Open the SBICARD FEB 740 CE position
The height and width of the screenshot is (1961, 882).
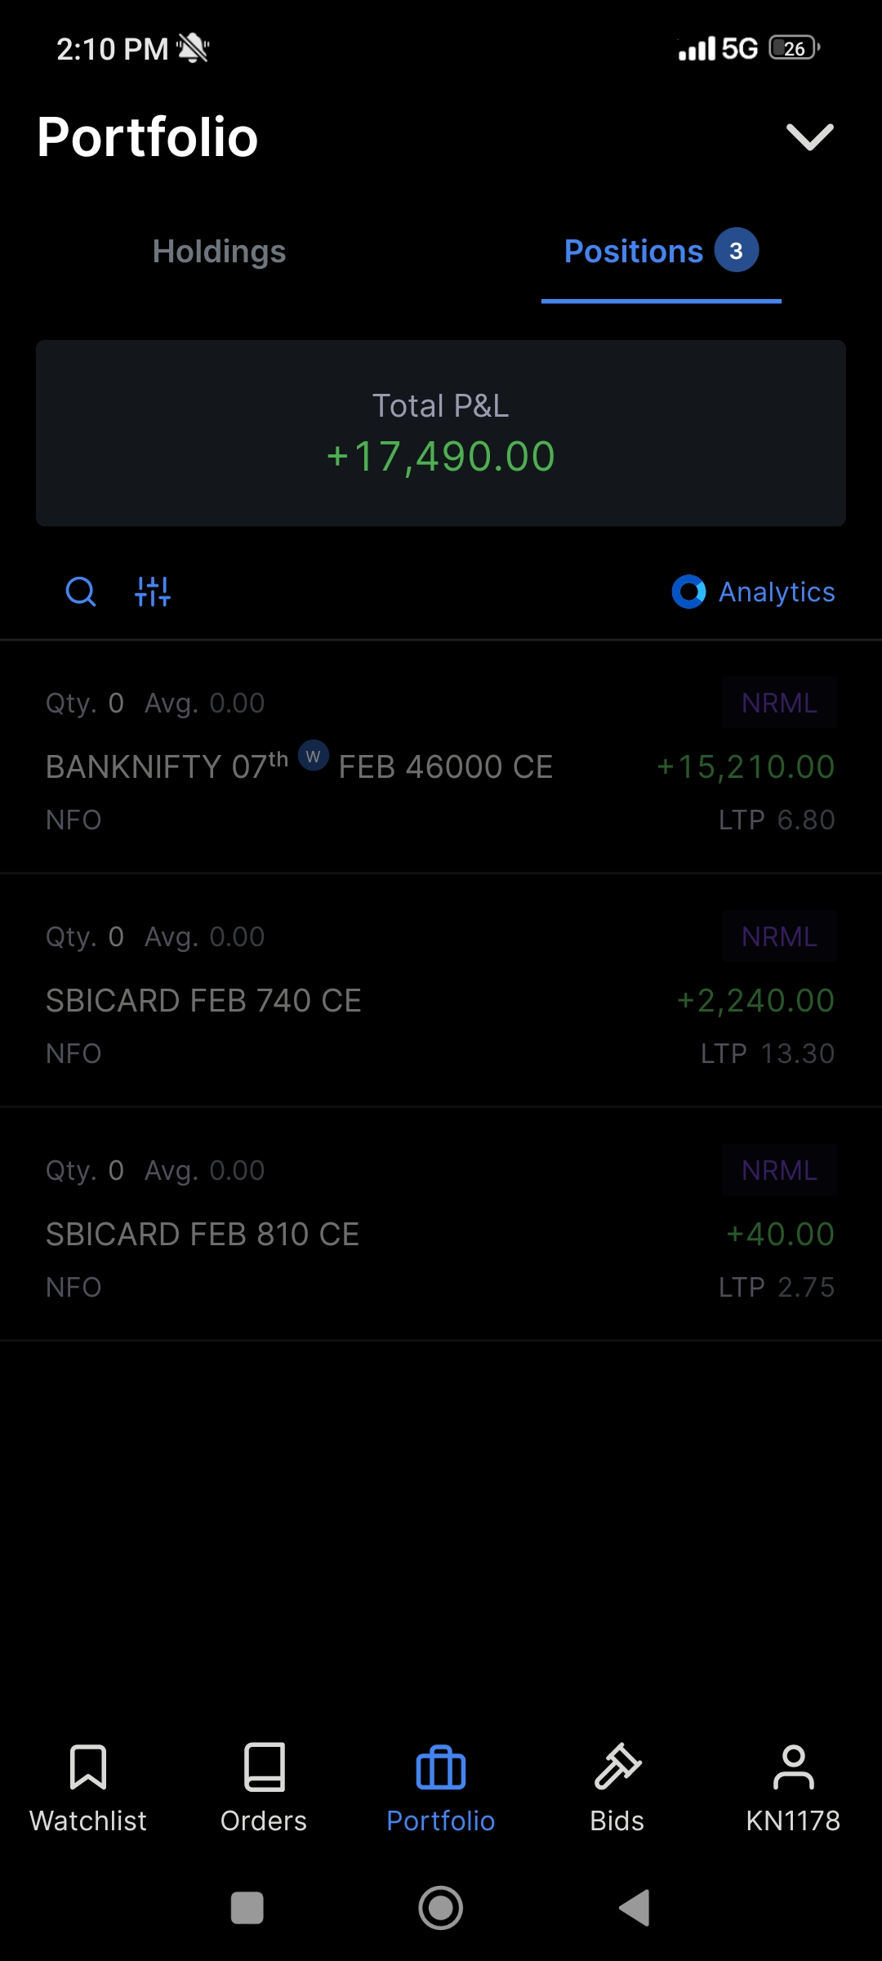click(441, 991)
